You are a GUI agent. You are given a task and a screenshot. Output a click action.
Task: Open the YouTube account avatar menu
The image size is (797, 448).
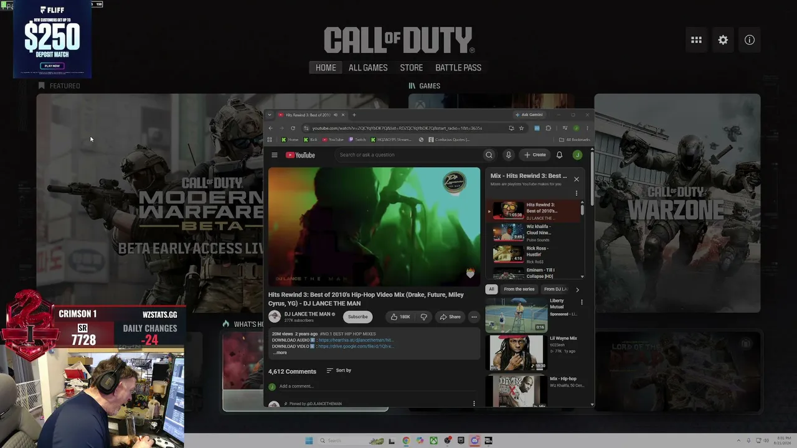[x=577, y=155]
